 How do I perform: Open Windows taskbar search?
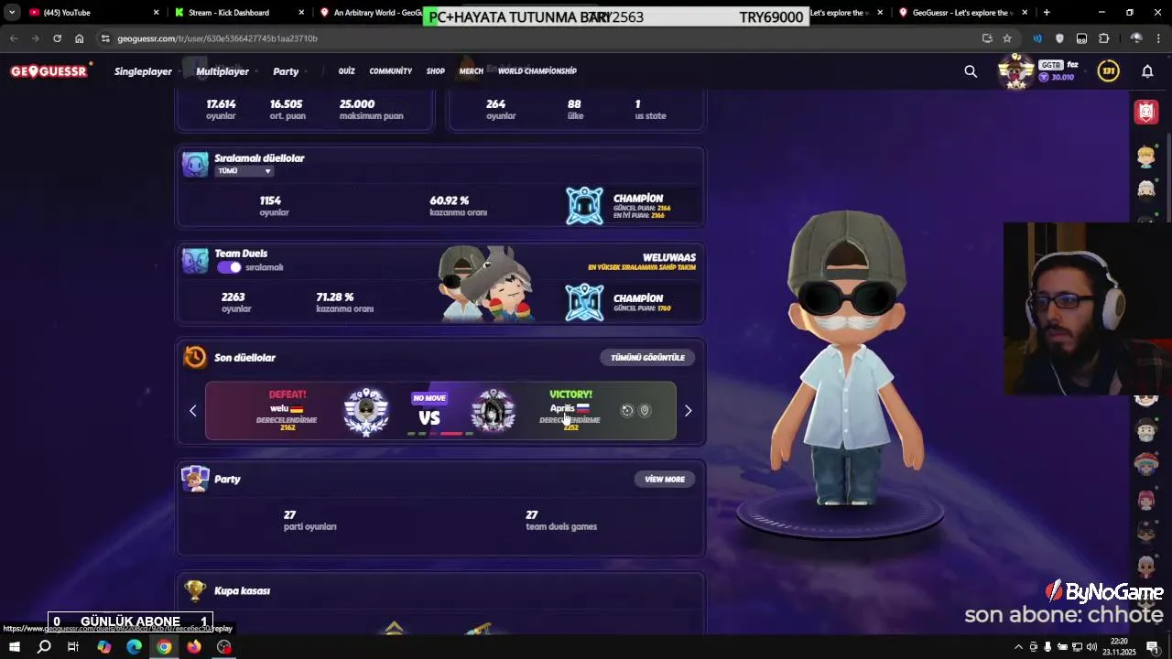[44, 647]
